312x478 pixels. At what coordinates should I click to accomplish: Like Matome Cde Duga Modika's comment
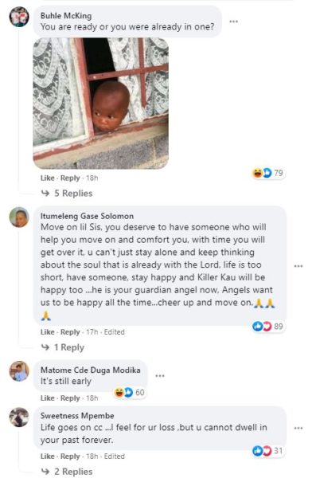(x=47, y=398)
